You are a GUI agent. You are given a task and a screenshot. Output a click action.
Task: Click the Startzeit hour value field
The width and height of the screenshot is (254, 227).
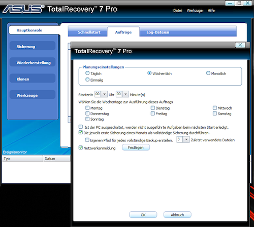coord(98,94)
